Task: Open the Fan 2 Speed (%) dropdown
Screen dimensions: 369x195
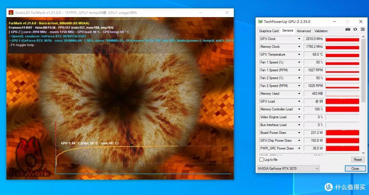Action: pyautogui.click(x=299, y=78)
